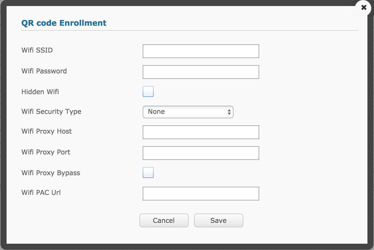Click the QR code Enrollment heading

64,23
